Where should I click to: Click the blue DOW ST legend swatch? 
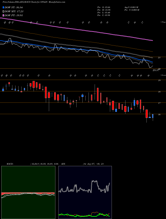pos(3,7)
